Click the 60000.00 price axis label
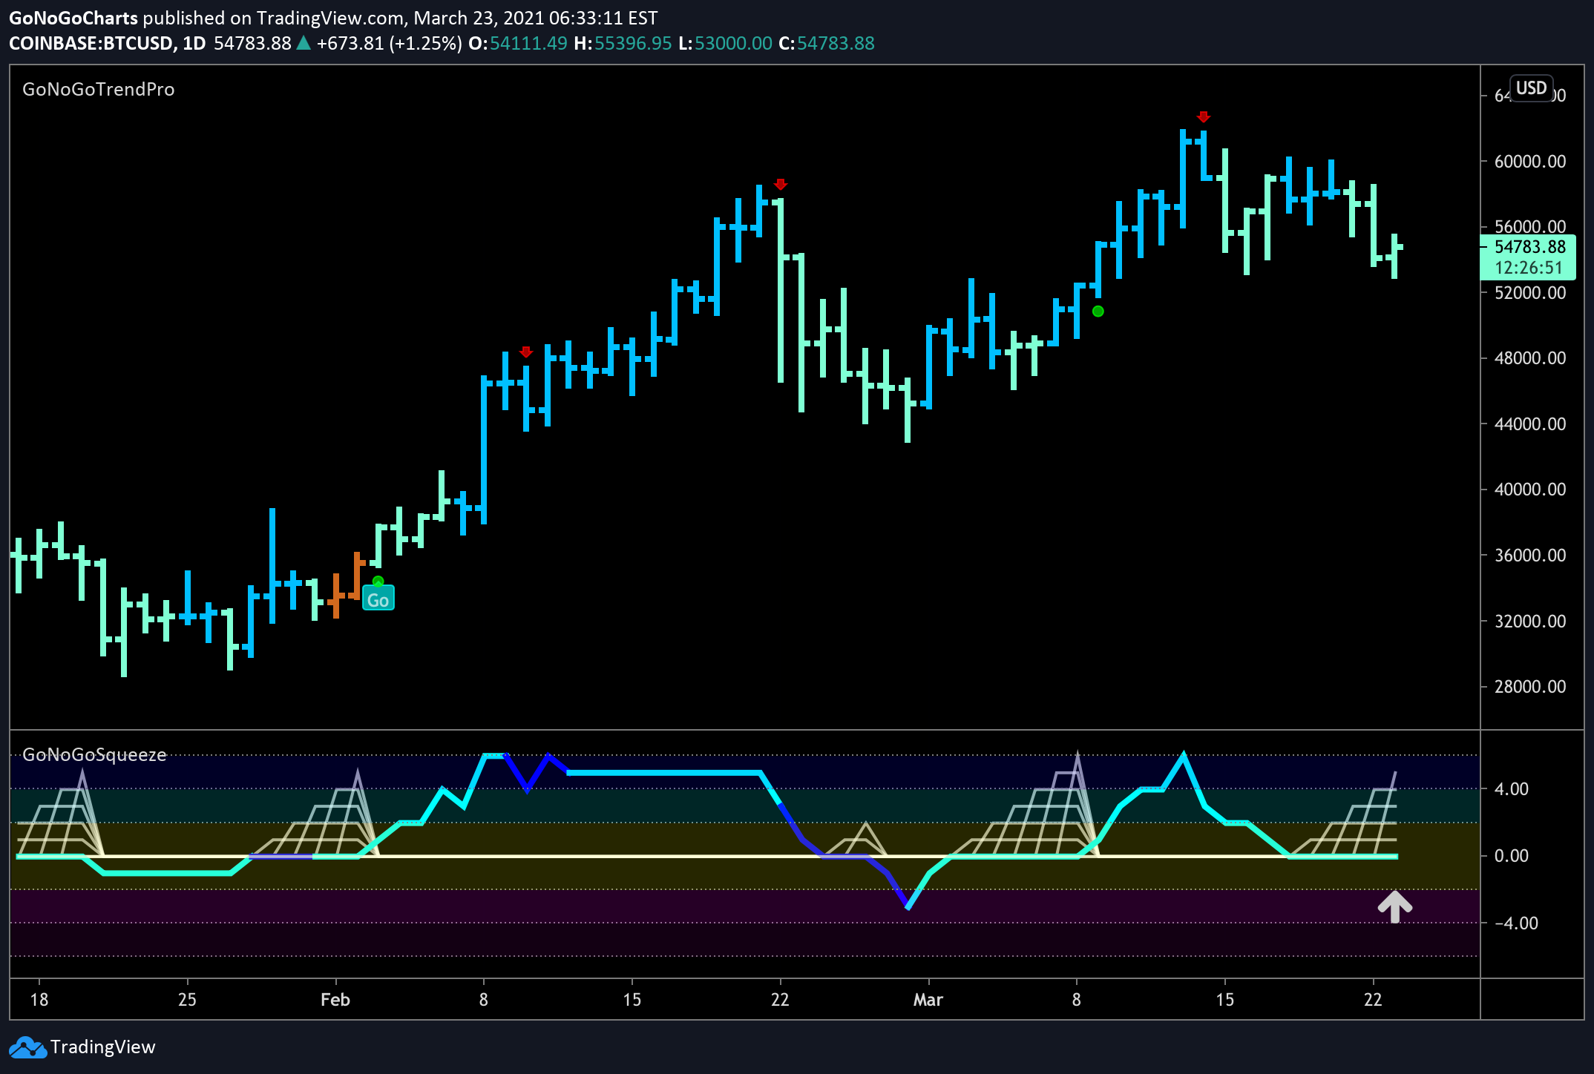This screenshot has height=1074, width=1594. 1530,162
